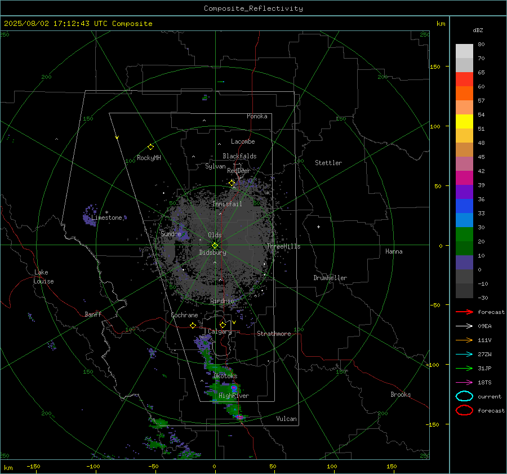Click the Blackfalds label
This screenshot has width=507, height=474.
[239, 156]
